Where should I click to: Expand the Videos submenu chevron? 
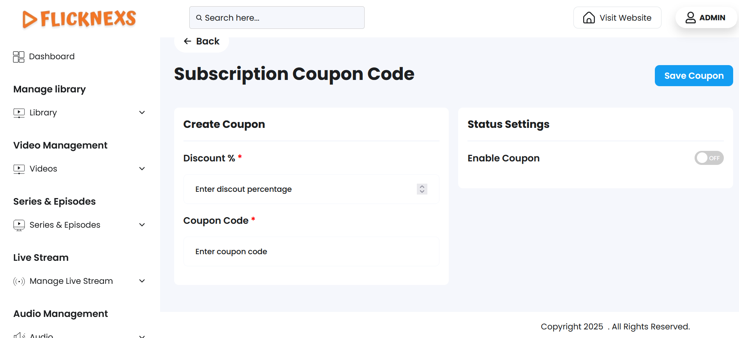[x=142, y=169]
